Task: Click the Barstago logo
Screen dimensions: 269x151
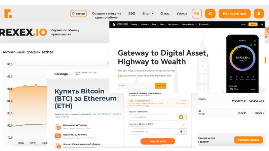Action: [61, 74]
